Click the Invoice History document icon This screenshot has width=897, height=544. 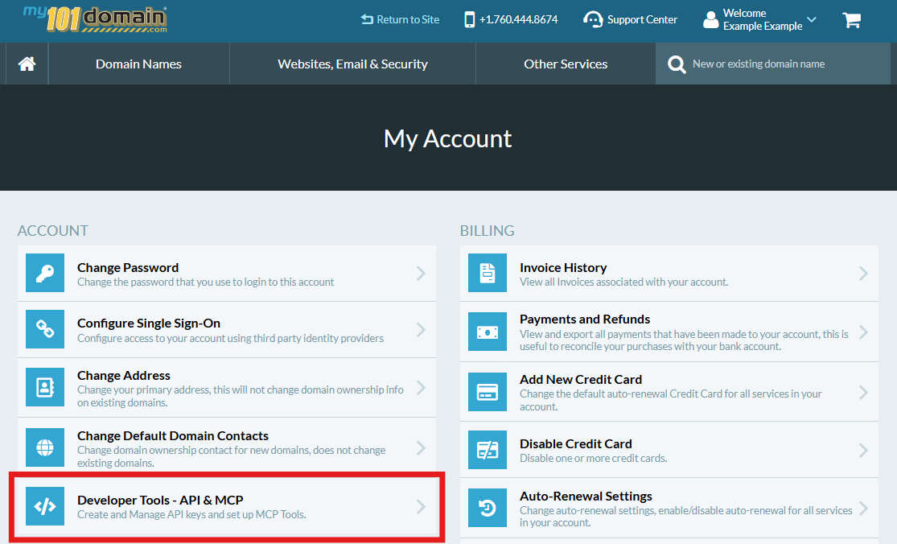click(x=487, y=273)
